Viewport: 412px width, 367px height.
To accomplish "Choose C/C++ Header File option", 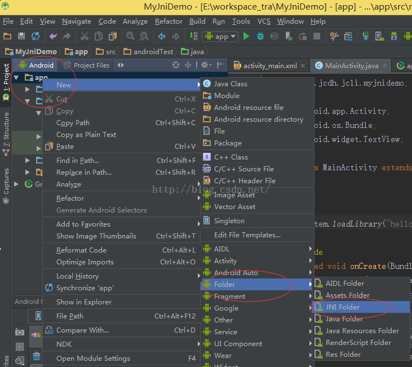I will [x=257, y=180].
